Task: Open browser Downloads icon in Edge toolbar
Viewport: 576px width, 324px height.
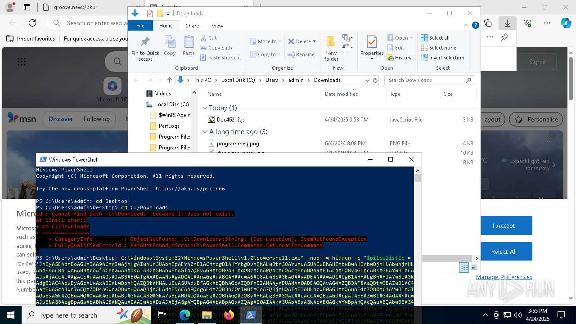Action: [x=507, y=23]
